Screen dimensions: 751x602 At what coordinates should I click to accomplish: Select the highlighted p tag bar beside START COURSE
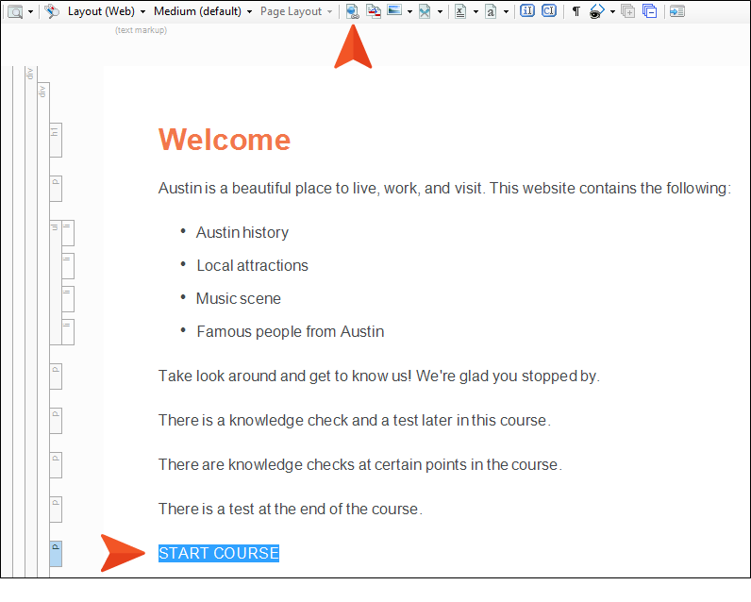56,553
